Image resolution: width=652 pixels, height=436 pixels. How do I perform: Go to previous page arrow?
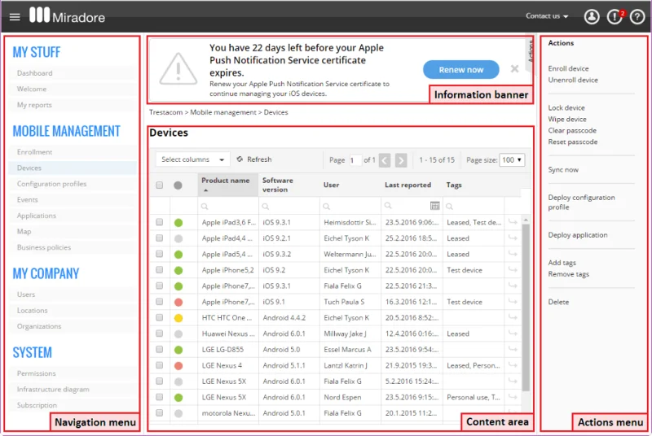coord(385,160)
